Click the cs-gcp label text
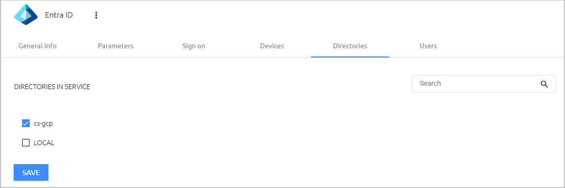The height and width of the screenshot is (188, 565). pos(43,123)
